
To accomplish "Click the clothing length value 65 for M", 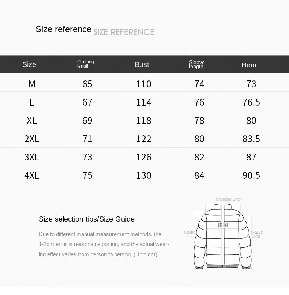I will [x=87, y=84].
